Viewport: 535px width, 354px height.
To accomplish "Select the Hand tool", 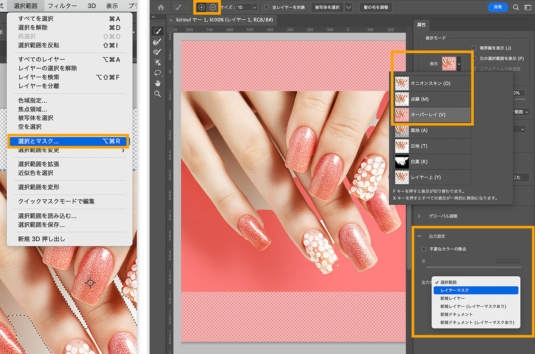I will click(157, 83).
